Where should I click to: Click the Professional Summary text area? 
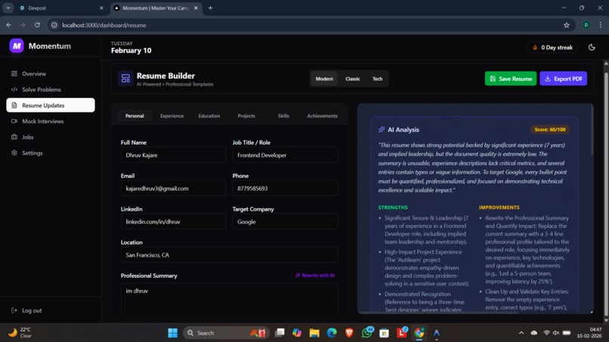click(x=229, y=298)
